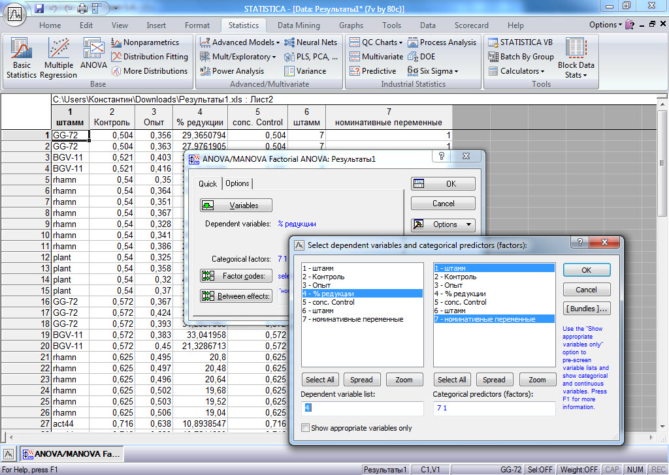Start Distribution Fitting
The height and width of the screenshot is (475, 669).
tap(150, 57)
